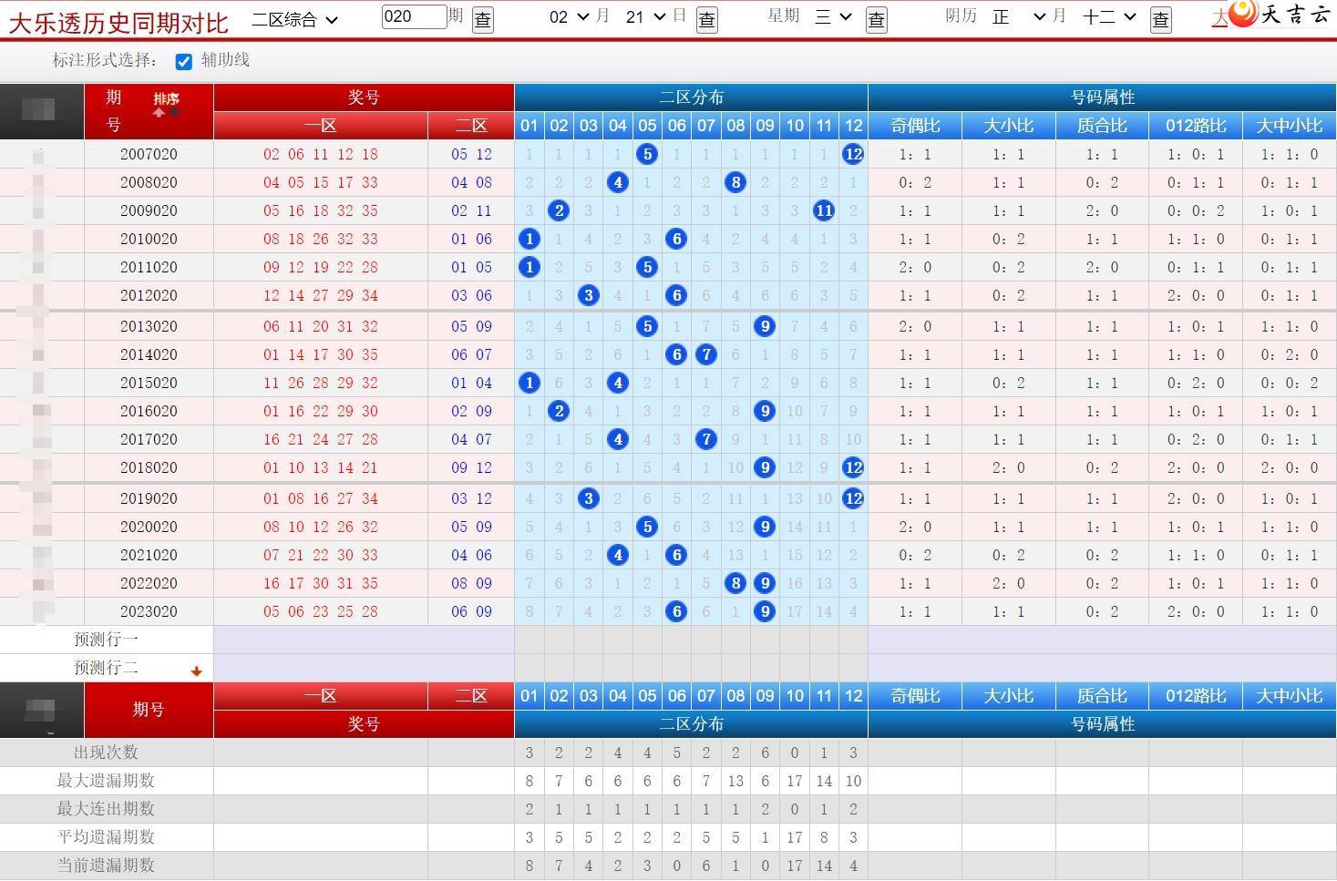The height and width of the screenshot is (881, 1337).
Task: Click the 当前遗漏期数 row label
Action: coord(106,866)
